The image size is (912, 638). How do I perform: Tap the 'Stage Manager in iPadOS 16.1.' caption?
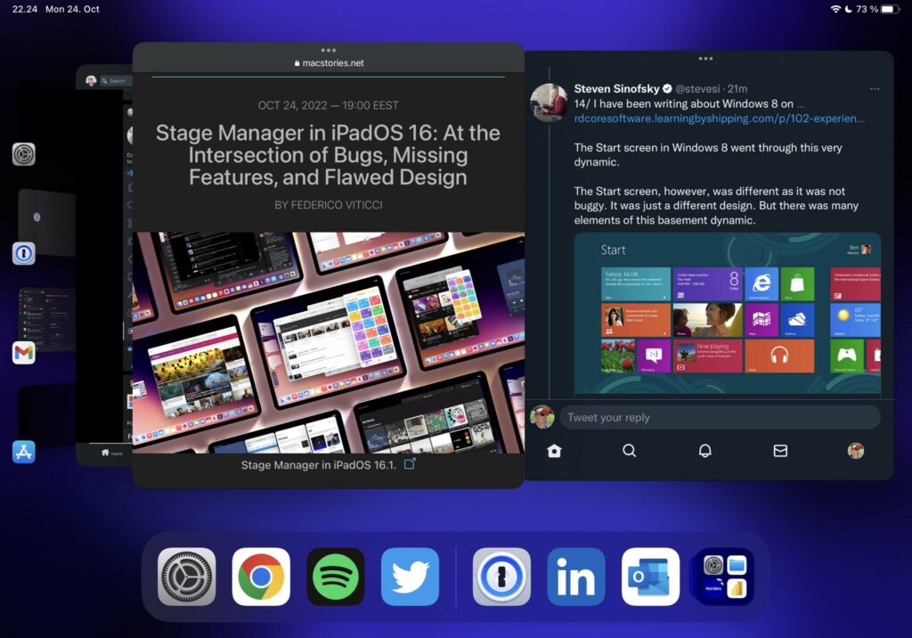click(319, 464)
